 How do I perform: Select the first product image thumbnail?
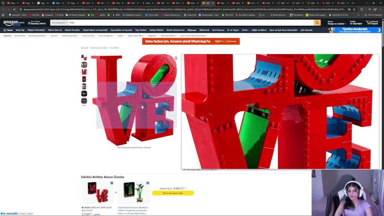pyautogui.click(x=84, y=58)
